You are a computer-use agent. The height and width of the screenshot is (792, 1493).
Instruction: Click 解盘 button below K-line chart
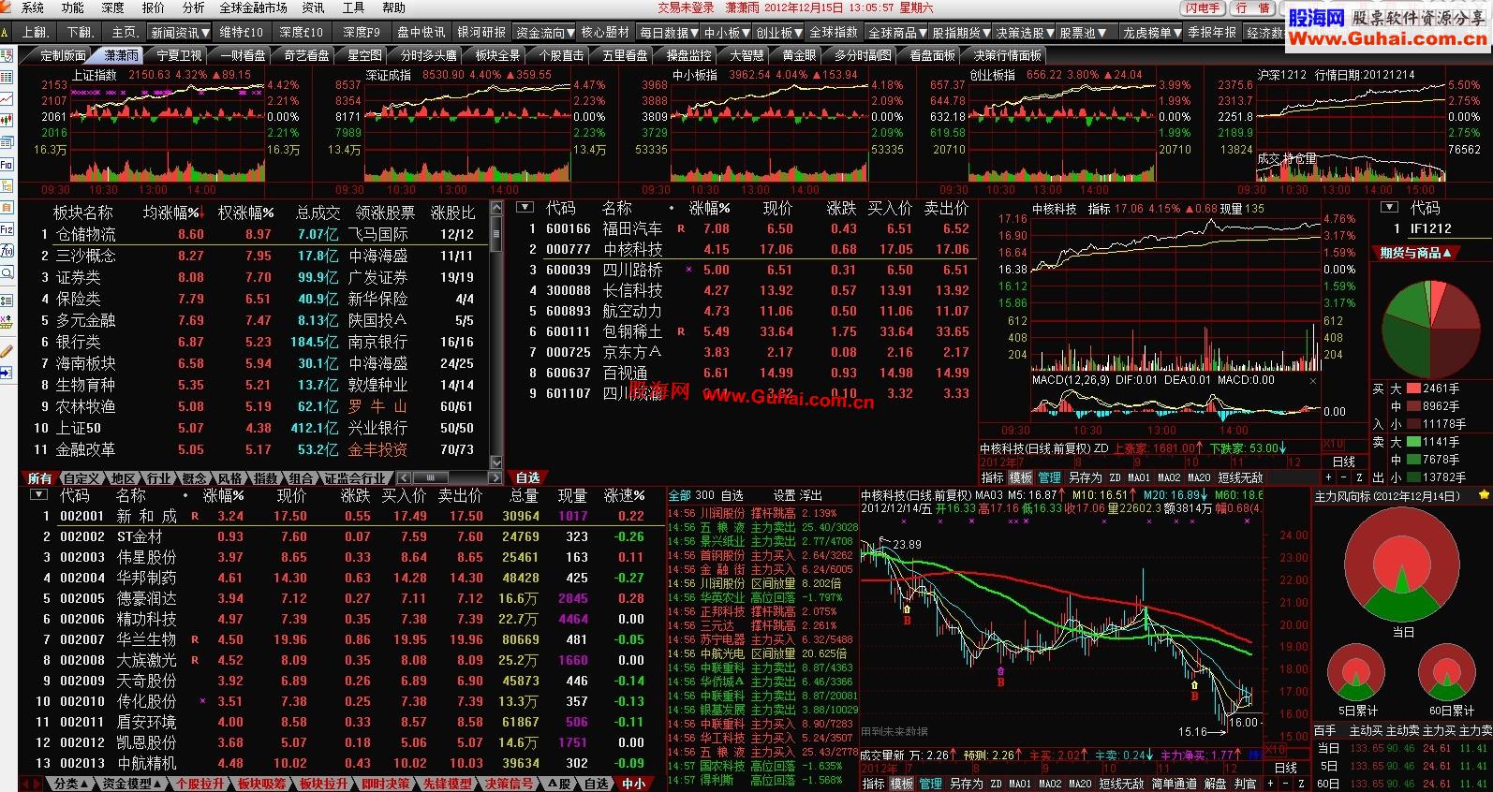(1216, 784)
